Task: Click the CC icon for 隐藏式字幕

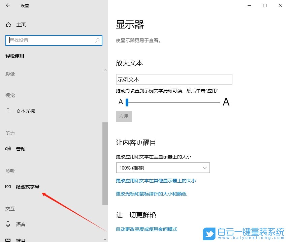Action: point(8,186)
